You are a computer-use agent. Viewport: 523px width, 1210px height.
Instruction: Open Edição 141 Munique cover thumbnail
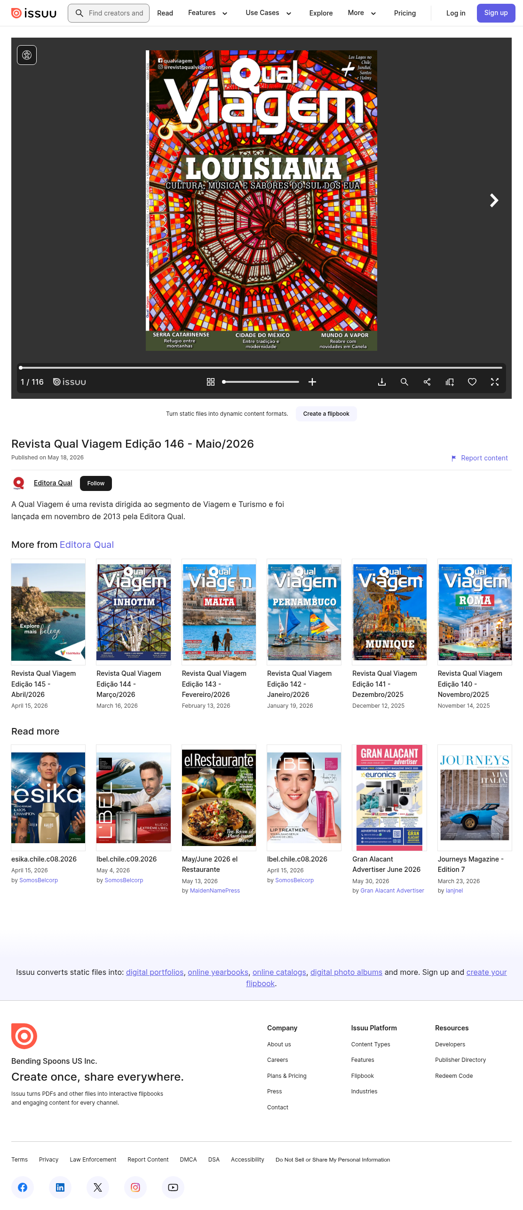(x=389, y=612)
